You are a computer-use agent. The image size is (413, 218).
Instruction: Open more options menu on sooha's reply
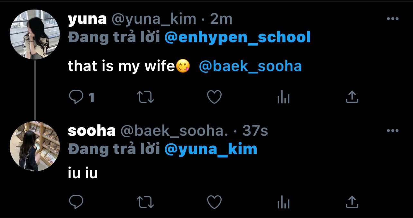pos(392,131)
